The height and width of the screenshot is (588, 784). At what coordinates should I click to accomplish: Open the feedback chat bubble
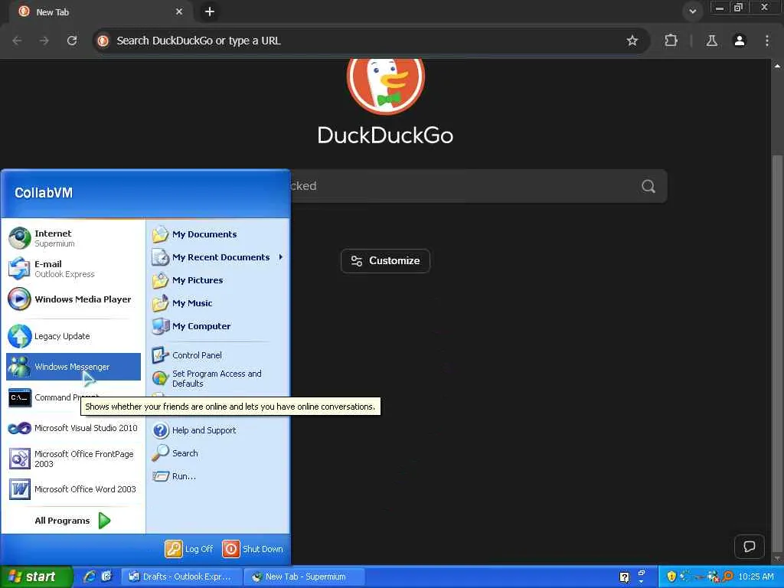pos(749,547)
